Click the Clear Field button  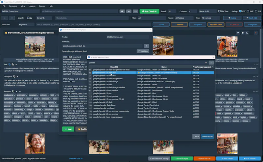pyautogui.click(x=216, y=25)
